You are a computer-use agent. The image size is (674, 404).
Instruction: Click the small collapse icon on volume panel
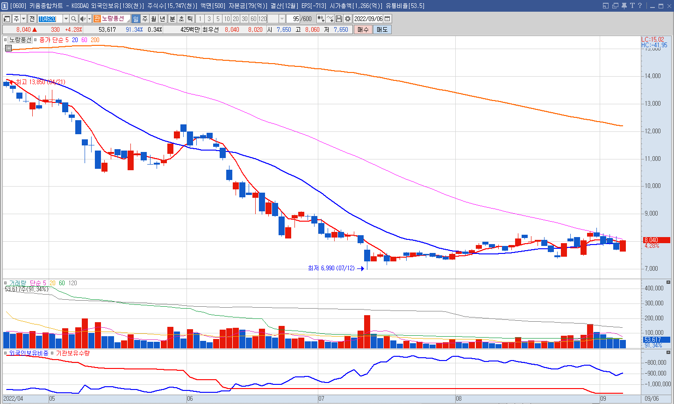(x=668, y=283)
